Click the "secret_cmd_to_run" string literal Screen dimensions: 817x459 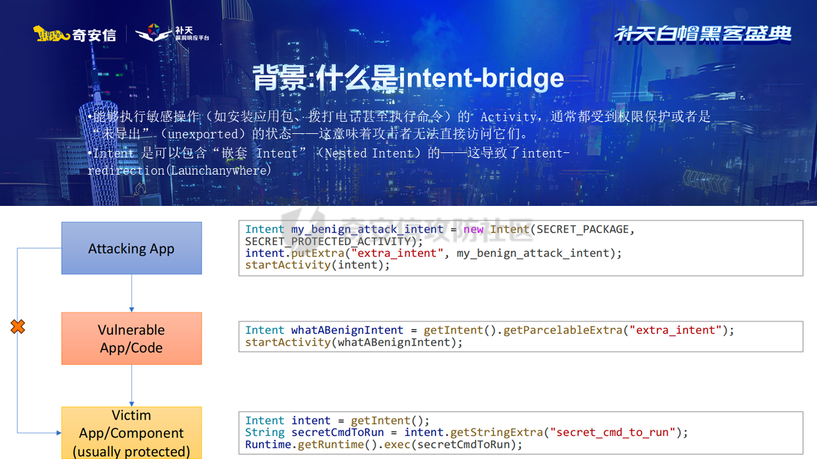tap(616, 432)
